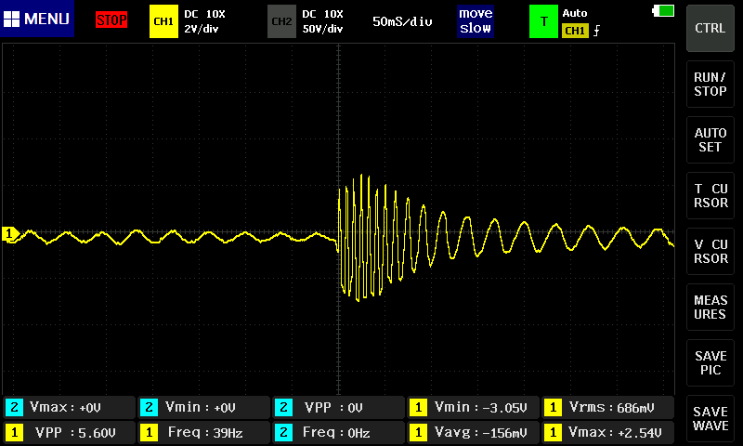This screenshot has height=446, width=743.
Task: Open the T CURSOR time cursor
Action: (710, 195)
